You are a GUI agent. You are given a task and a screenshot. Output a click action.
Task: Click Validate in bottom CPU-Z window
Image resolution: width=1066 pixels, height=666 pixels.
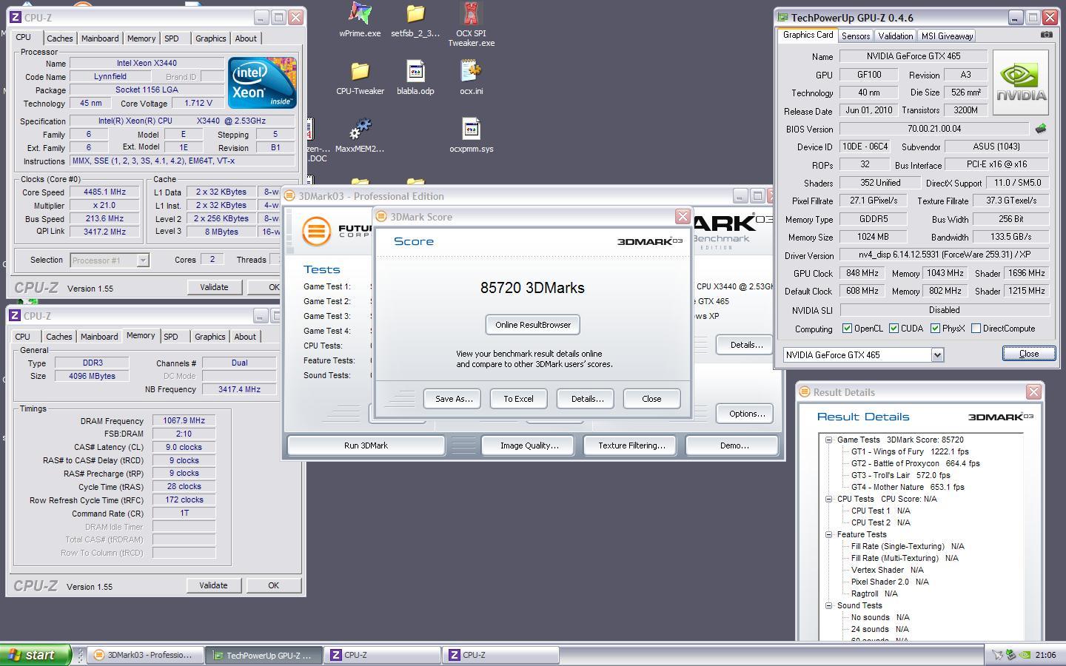(213, 585)
